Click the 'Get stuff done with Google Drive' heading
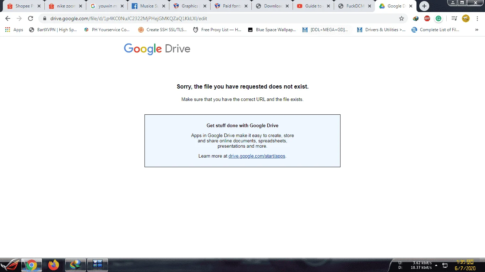485x272 pixels. click(243, 125)
